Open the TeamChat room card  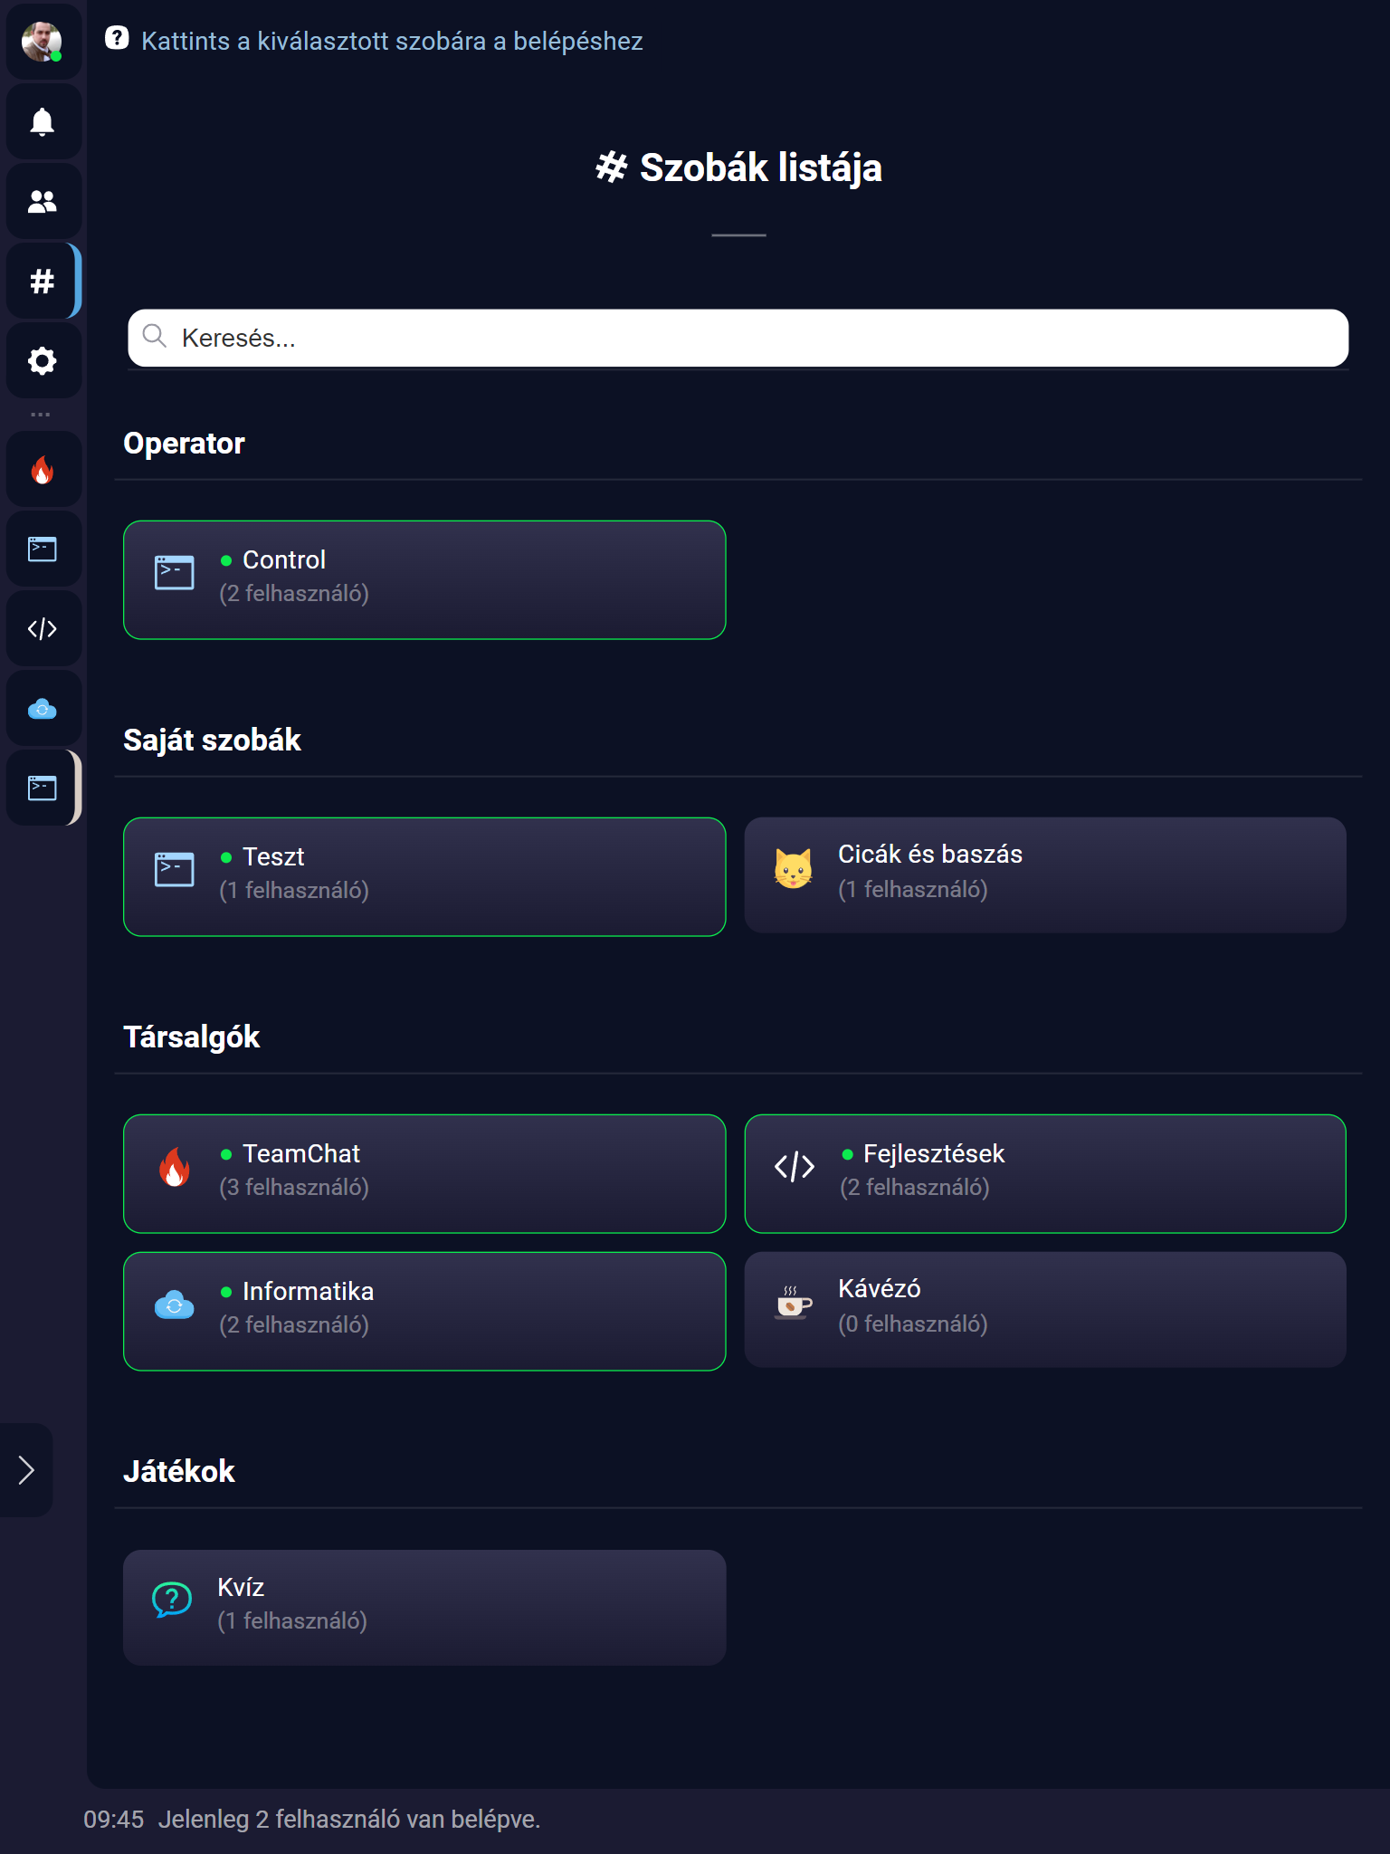tap(424, 1174)
